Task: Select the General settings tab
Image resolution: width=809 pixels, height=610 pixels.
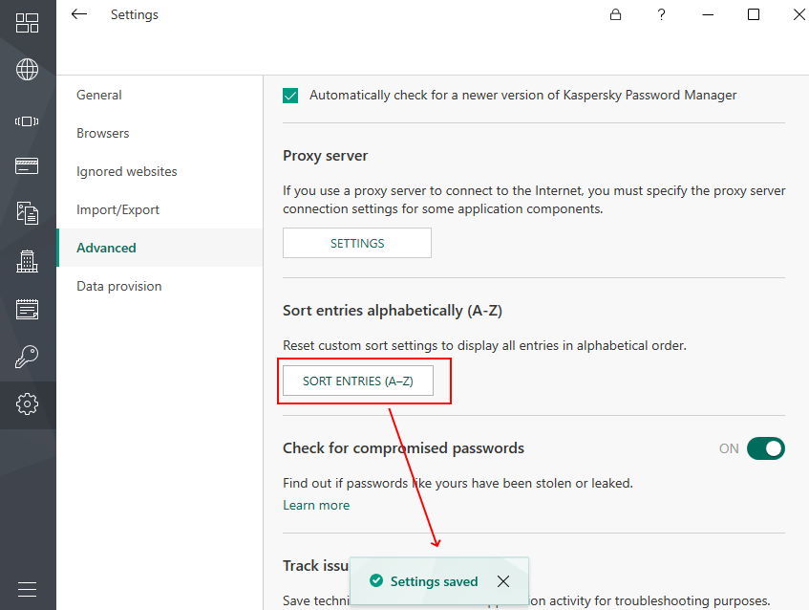Action: click(99, 95)
